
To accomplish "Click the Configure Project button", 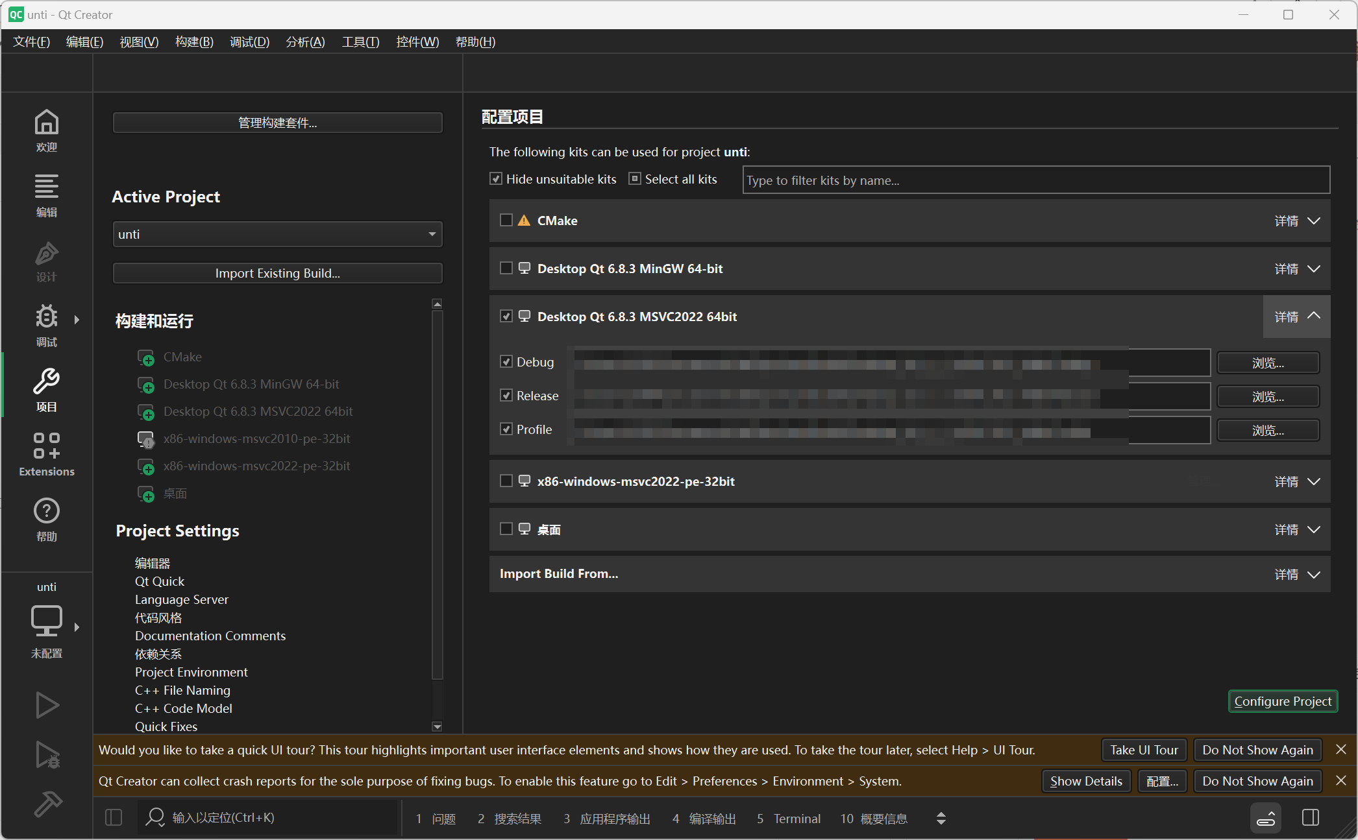I will (1283, 701).
